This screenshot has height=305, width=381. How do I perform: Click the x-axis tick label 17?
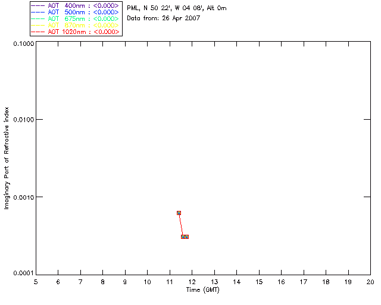coord(304,282)
